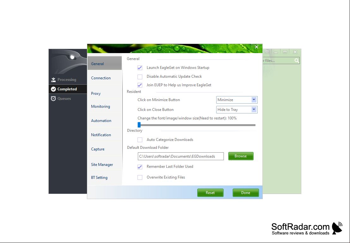The height and width of the screenshot is (243, 350).
Task: Click the font/window size slider handle
Action: coord(139,125)
